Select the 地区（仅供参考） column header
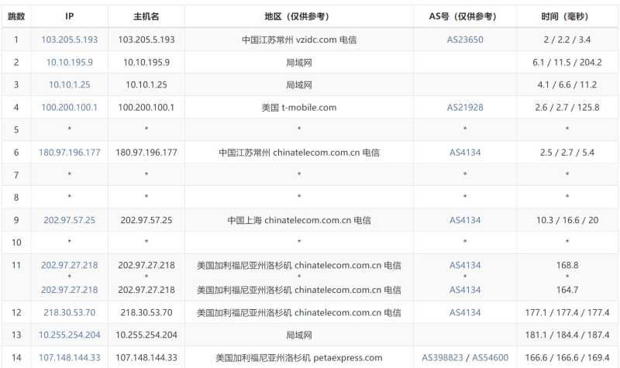This screenshot has height=368, width=620. pyautogui.click(x=298, y=16)
